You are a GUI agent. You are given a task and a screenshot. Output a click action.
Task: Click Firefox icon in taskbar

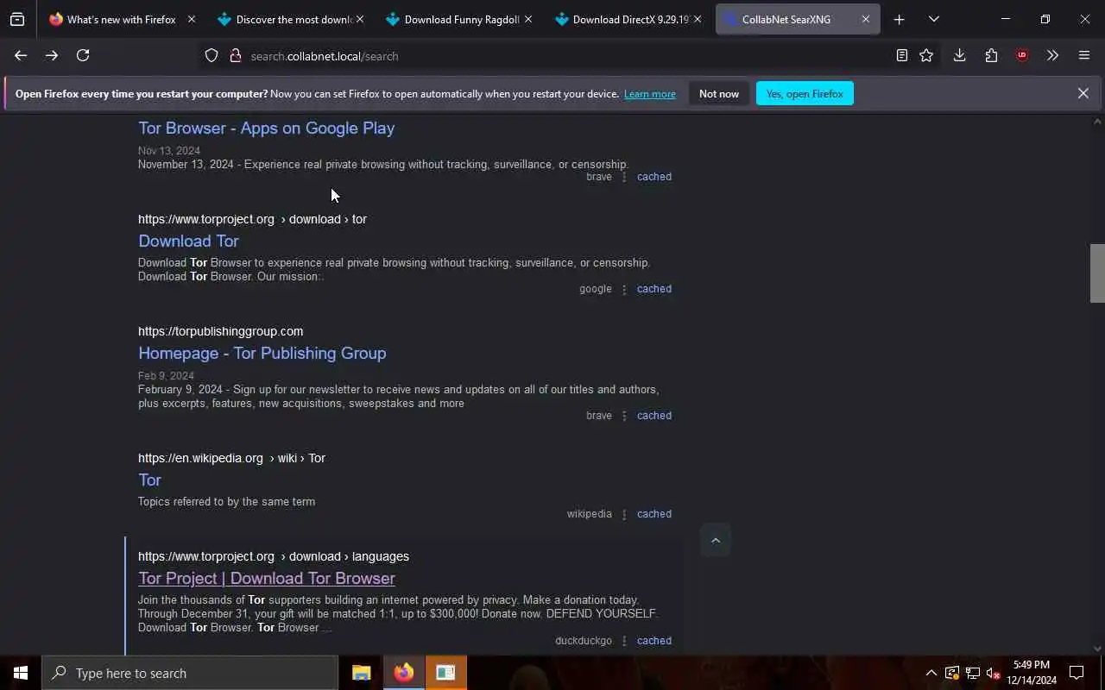click(403, 673)
